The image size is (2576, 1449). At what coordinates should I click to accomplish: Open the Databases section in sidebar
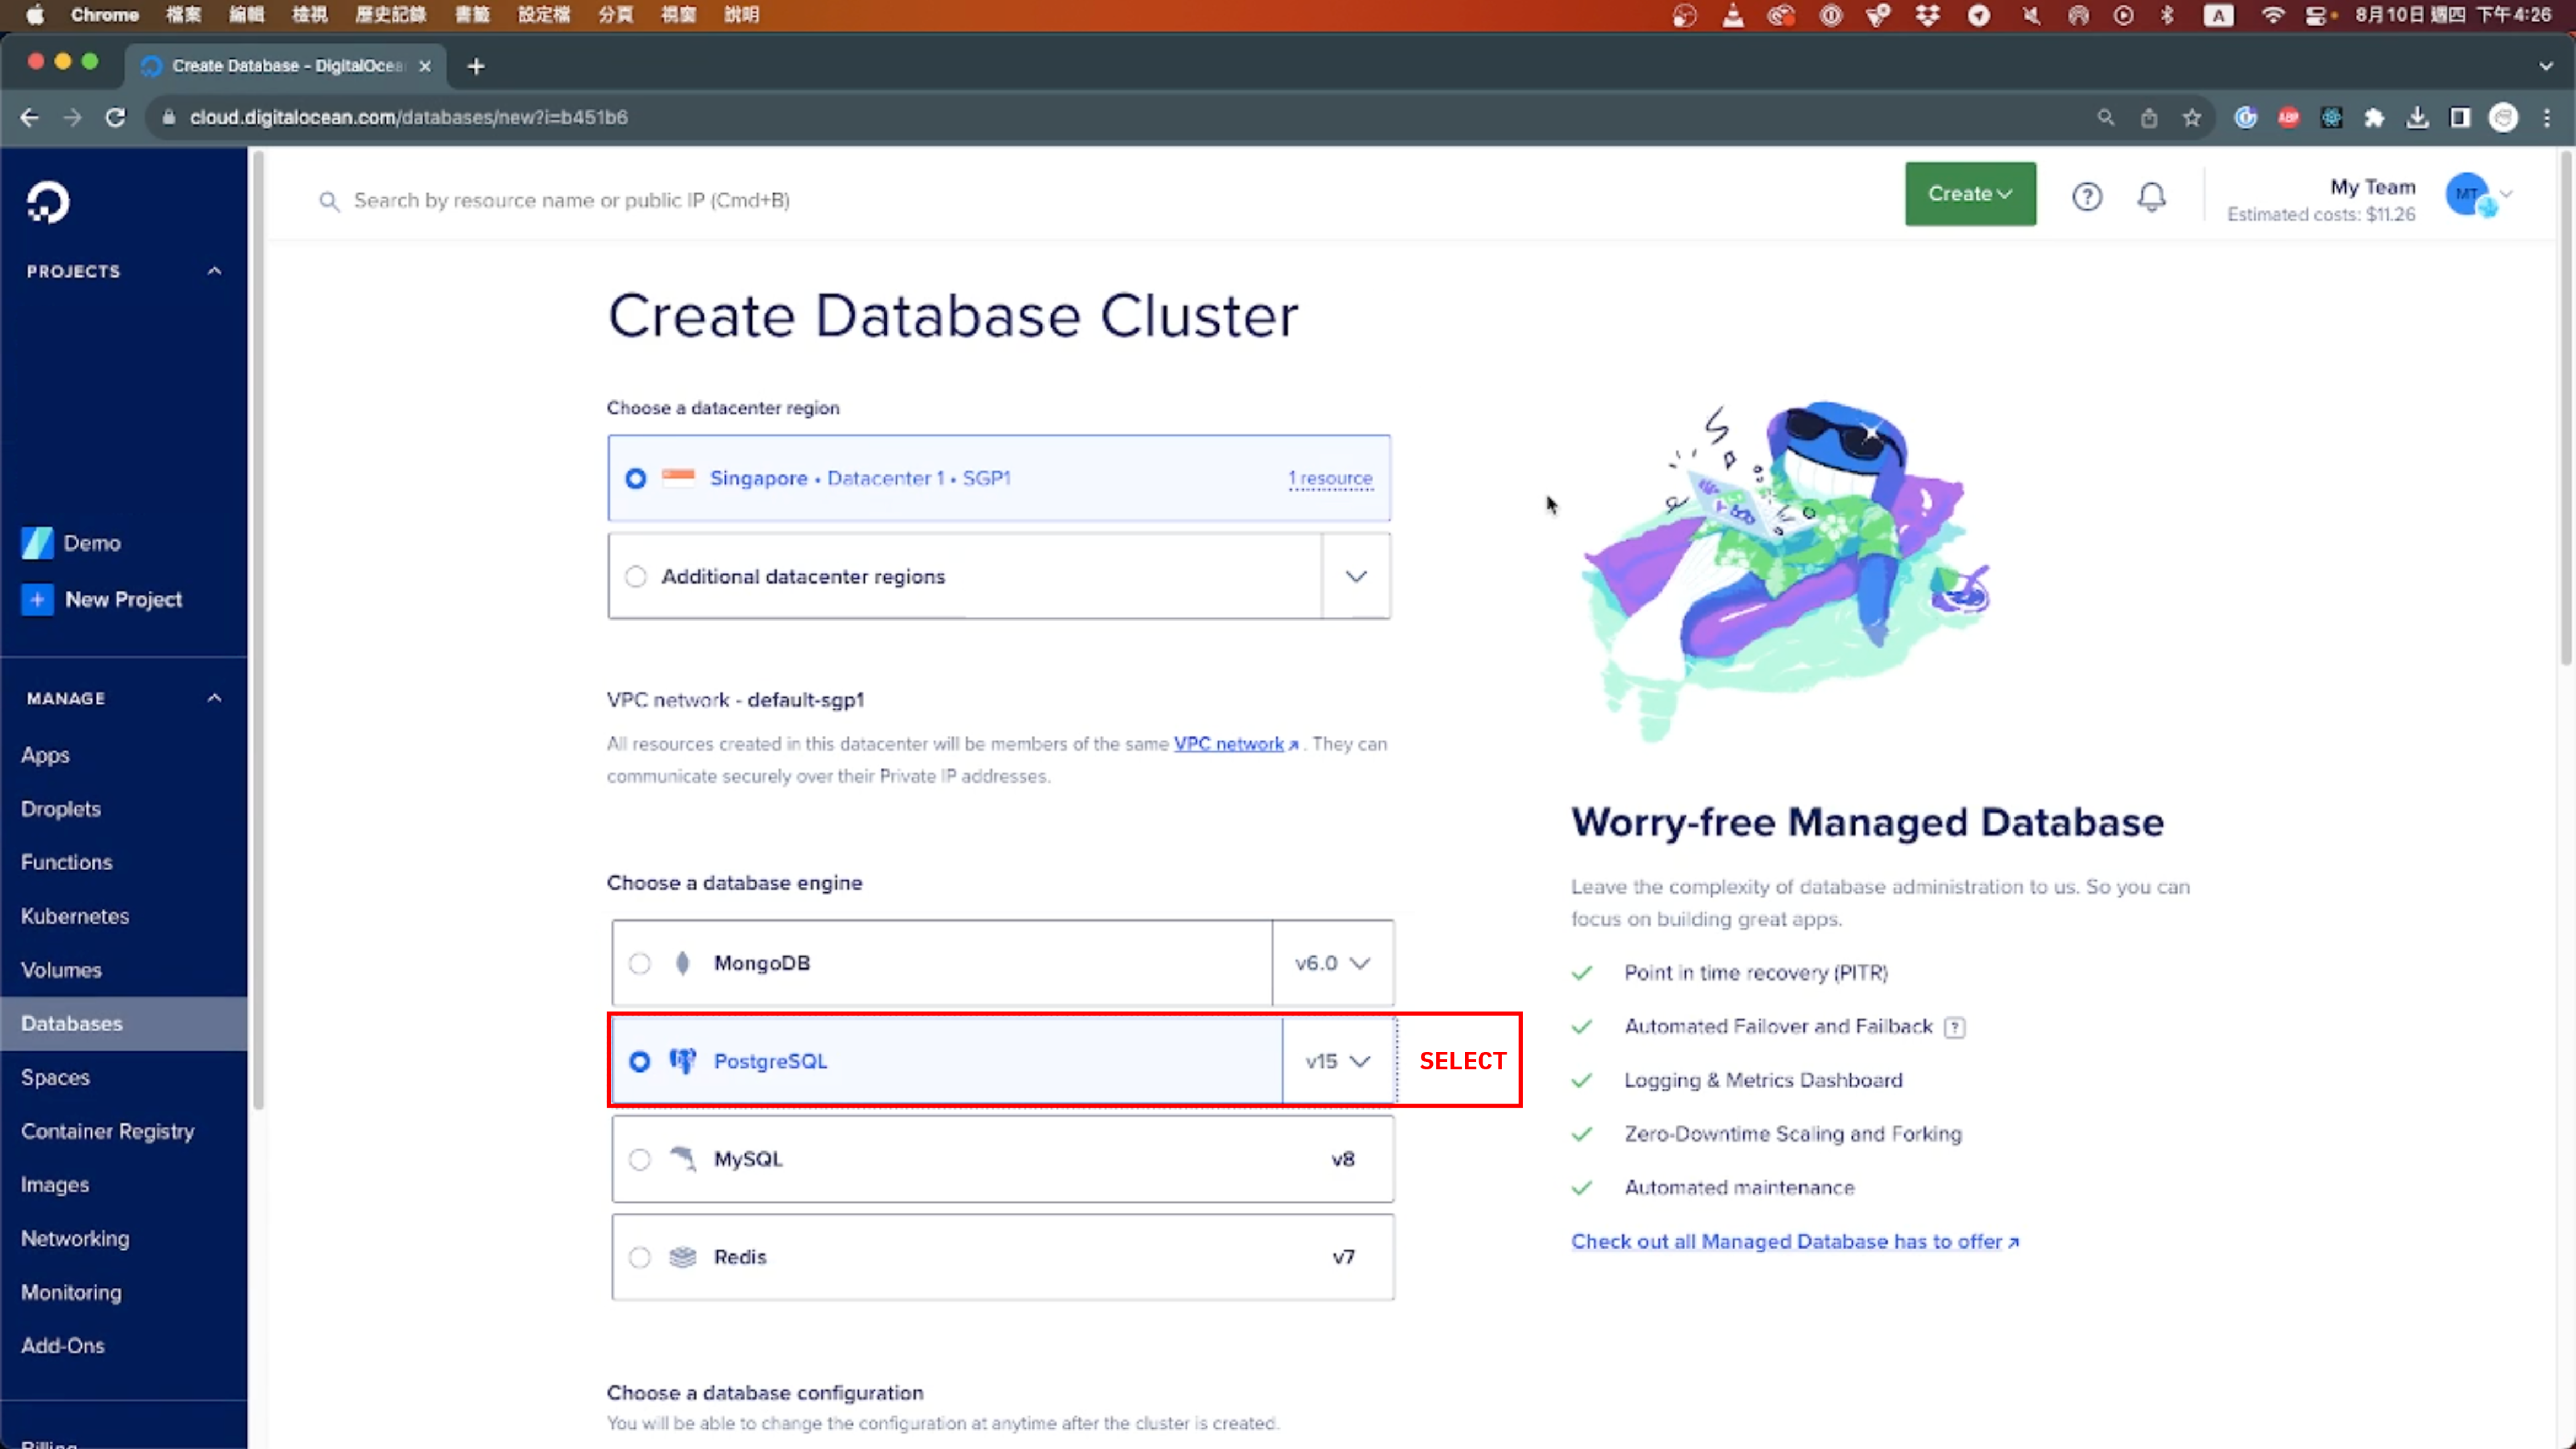71,1023
